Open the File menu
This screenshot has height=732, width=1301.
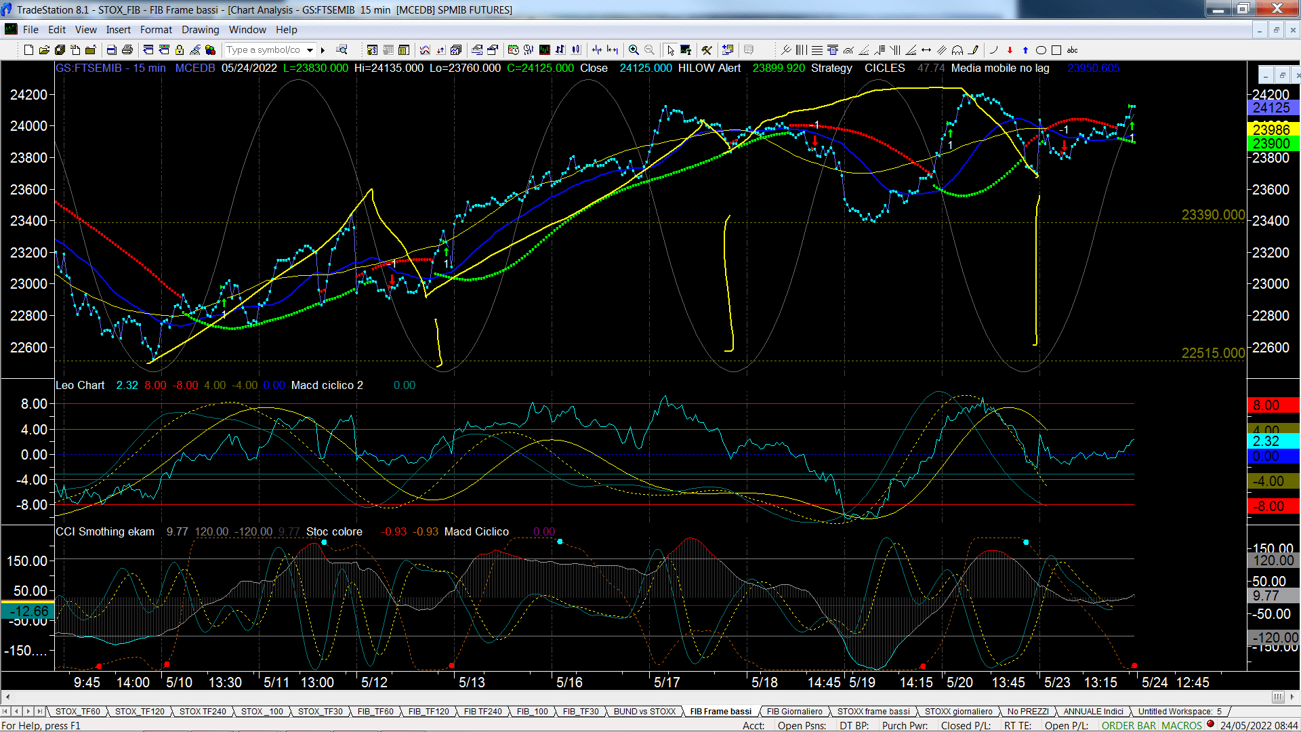tap(30, 30)
